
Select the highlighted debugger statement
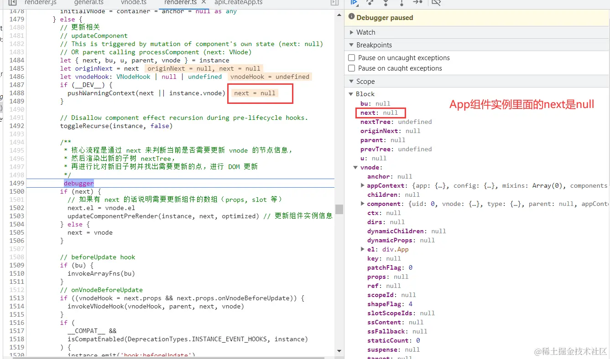[x=79, y=183]
